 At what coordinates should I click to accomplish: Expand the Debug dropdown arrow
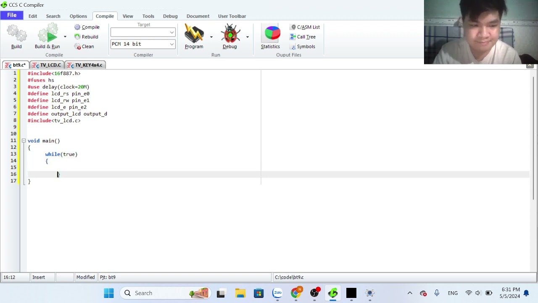point(247,37)
